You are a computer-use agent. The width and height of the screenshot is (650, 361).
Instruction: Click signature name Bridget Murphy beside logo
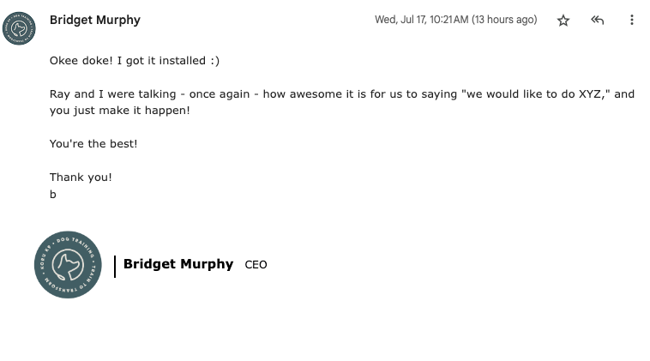point(178,264)
